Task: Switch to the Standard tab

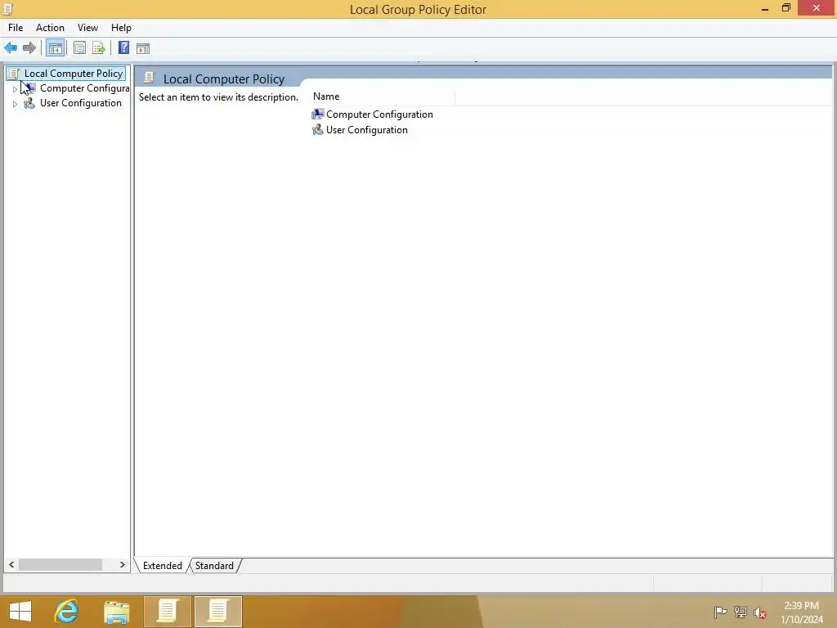Action: tap(214, 566)
